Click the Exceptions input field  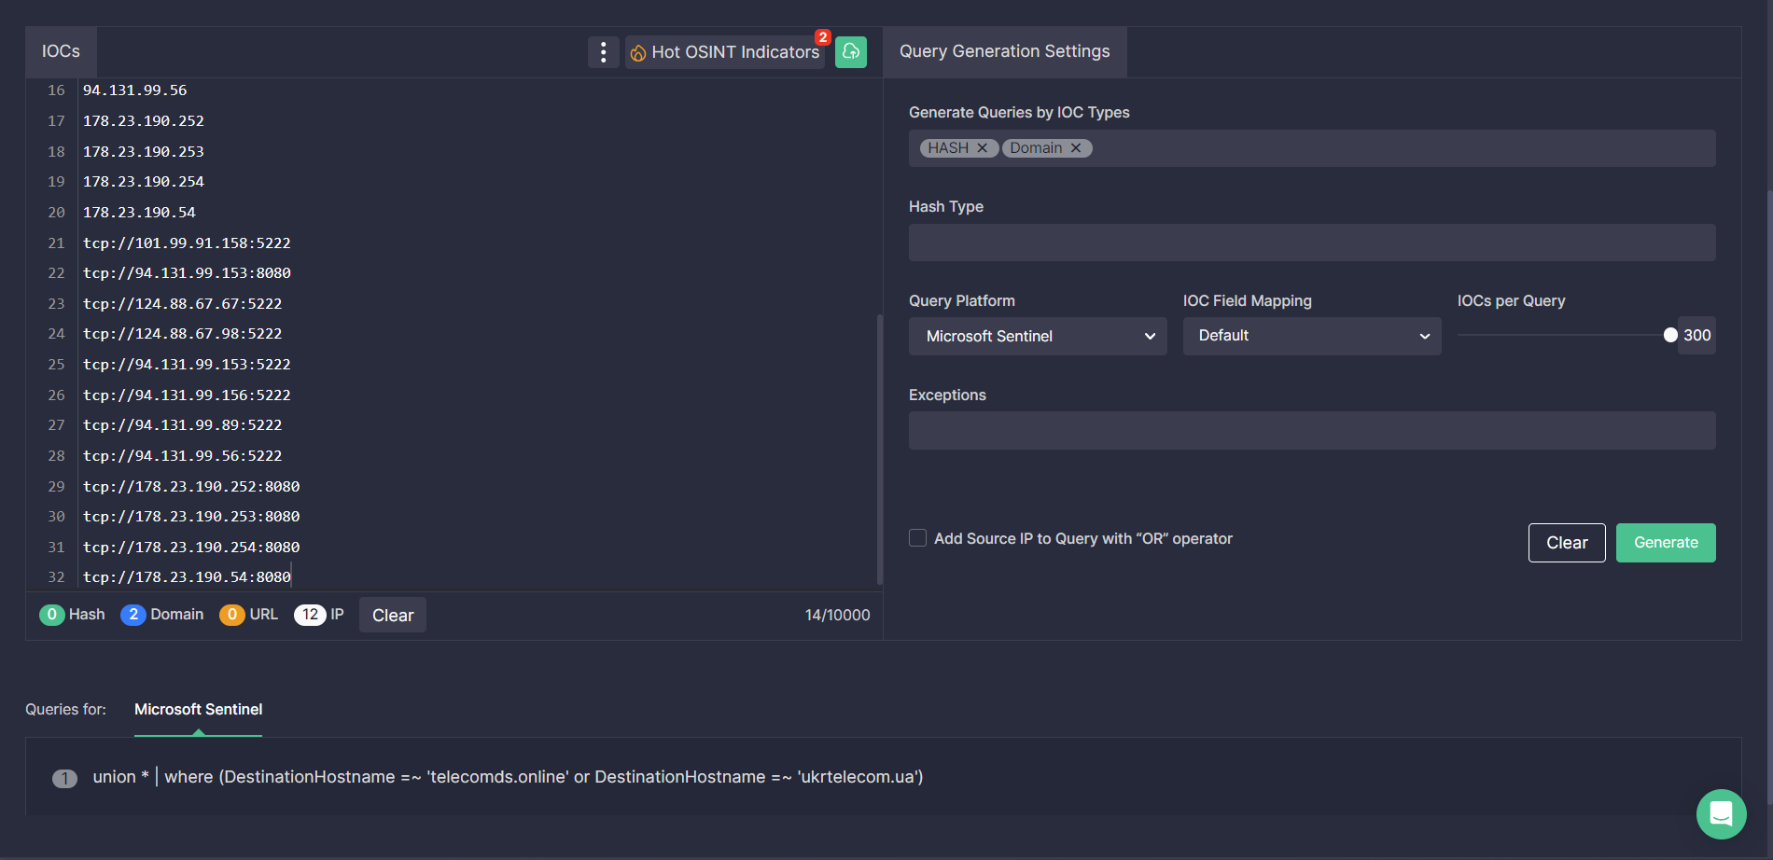[1312, 431]
